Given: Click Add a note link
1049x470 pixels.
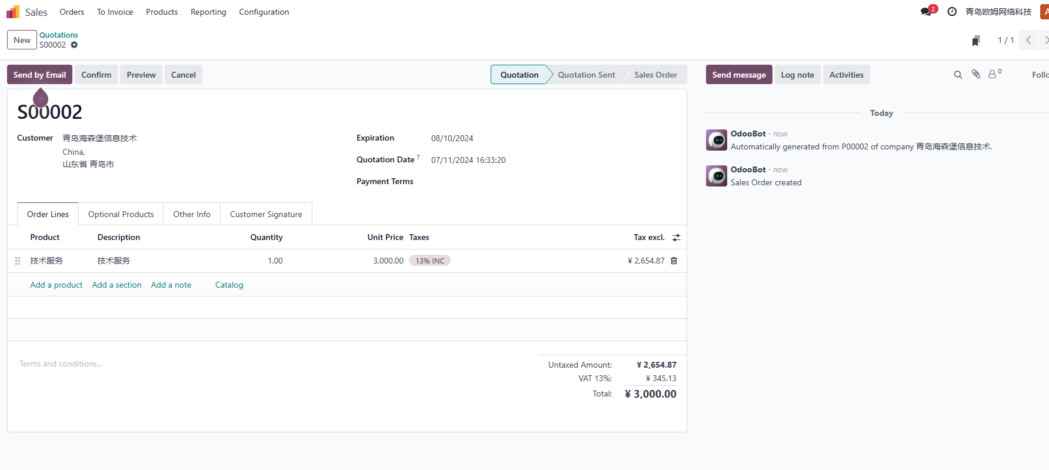Looking at the screenshot, I should [x=171, y=285].
